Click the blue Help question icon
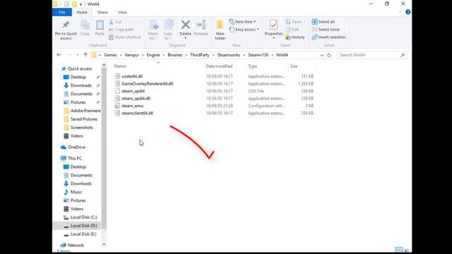The image size is (452, 254). 408,12
